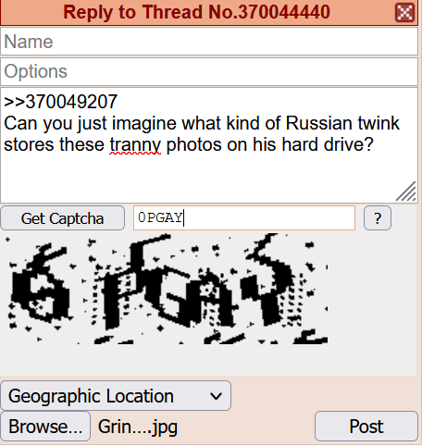The height and width of the screenshot is (446, 422).
Task: Click the distorted captcha image
Action: point(166,289)
